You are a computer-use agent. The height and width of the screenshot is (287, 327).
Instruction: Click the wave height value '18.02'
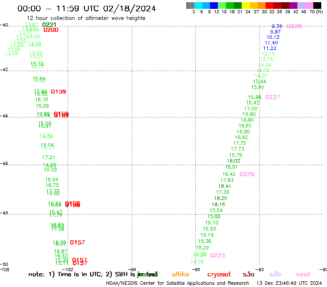pos(234,161)
